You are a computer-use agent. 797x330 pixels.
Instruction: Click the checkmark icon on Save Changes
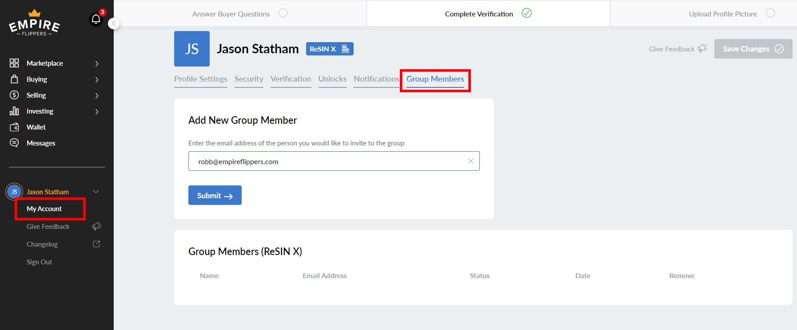[x=779, y=49]
